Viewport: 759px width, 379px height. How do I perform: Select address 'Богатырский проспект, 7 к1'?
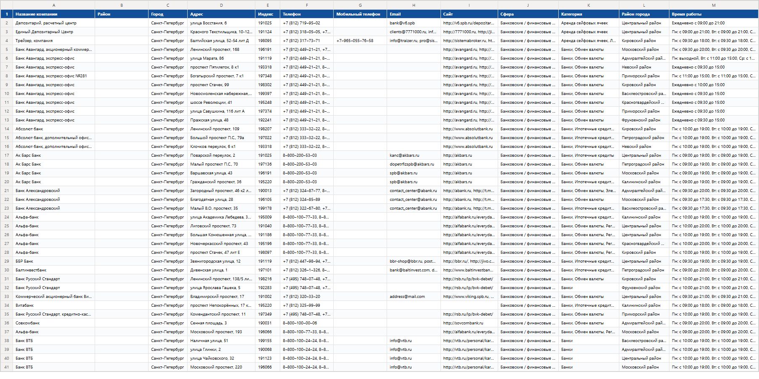221,76
